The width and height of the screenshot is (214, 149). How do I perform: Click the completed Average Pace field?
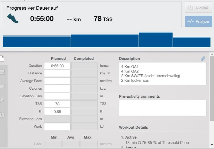click(x=85, y=81)
